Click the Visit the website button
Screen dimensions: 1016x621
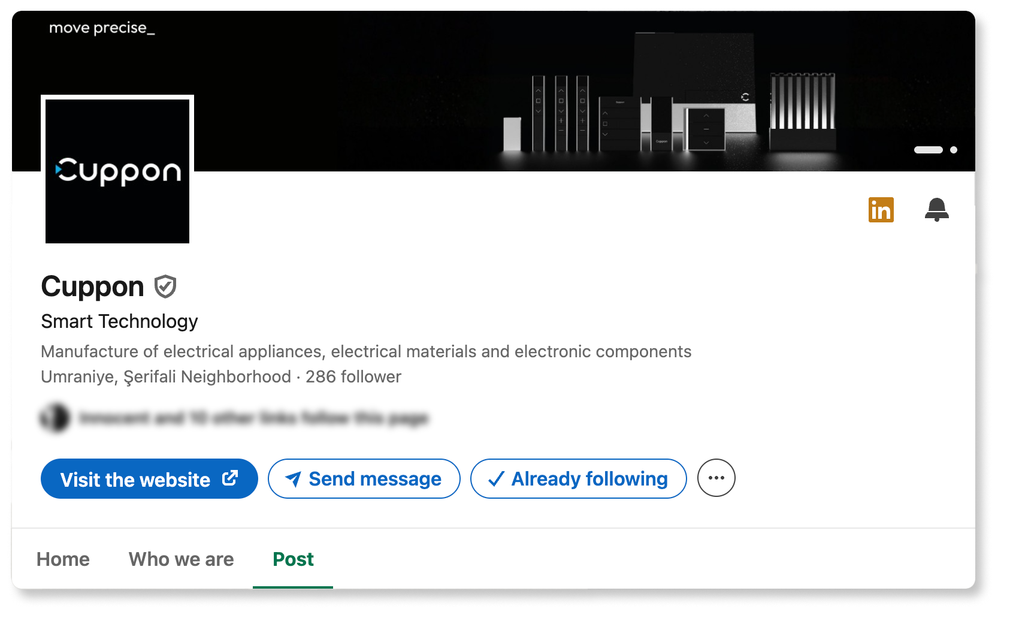pyautogui.click(x=135, y=479)
